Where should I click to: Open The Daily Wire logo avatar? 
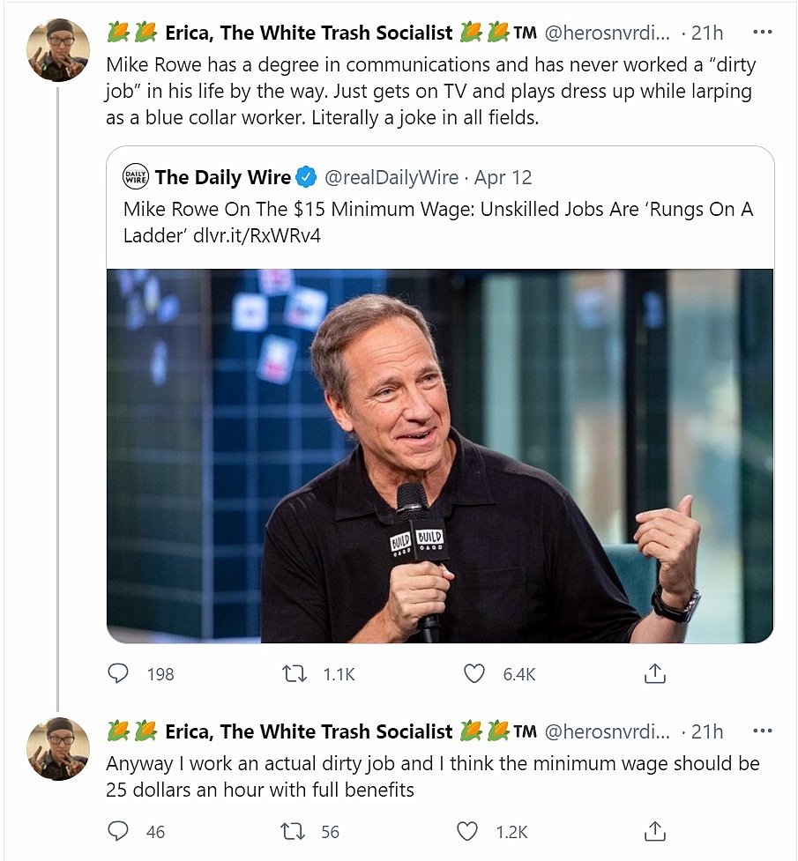click(136, 176)
